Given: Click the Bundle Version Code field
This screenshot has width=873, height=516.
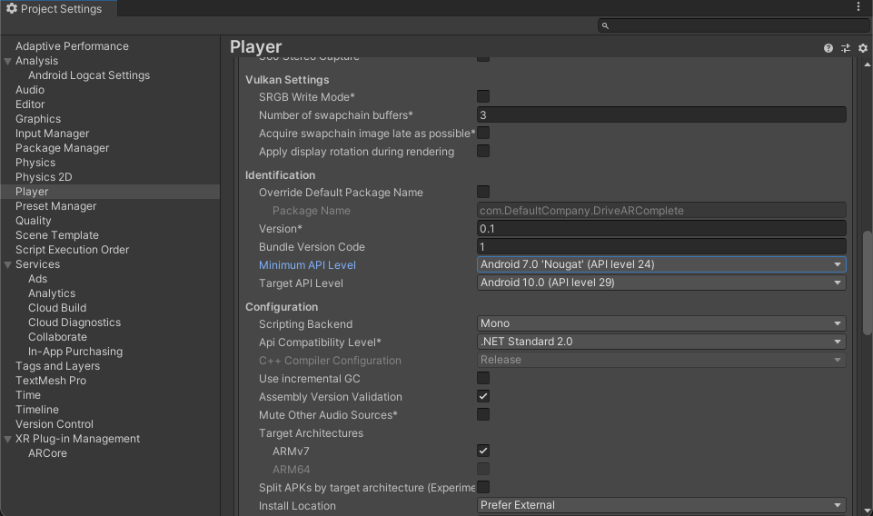Looking at the screenshot, I should [661, 247].
